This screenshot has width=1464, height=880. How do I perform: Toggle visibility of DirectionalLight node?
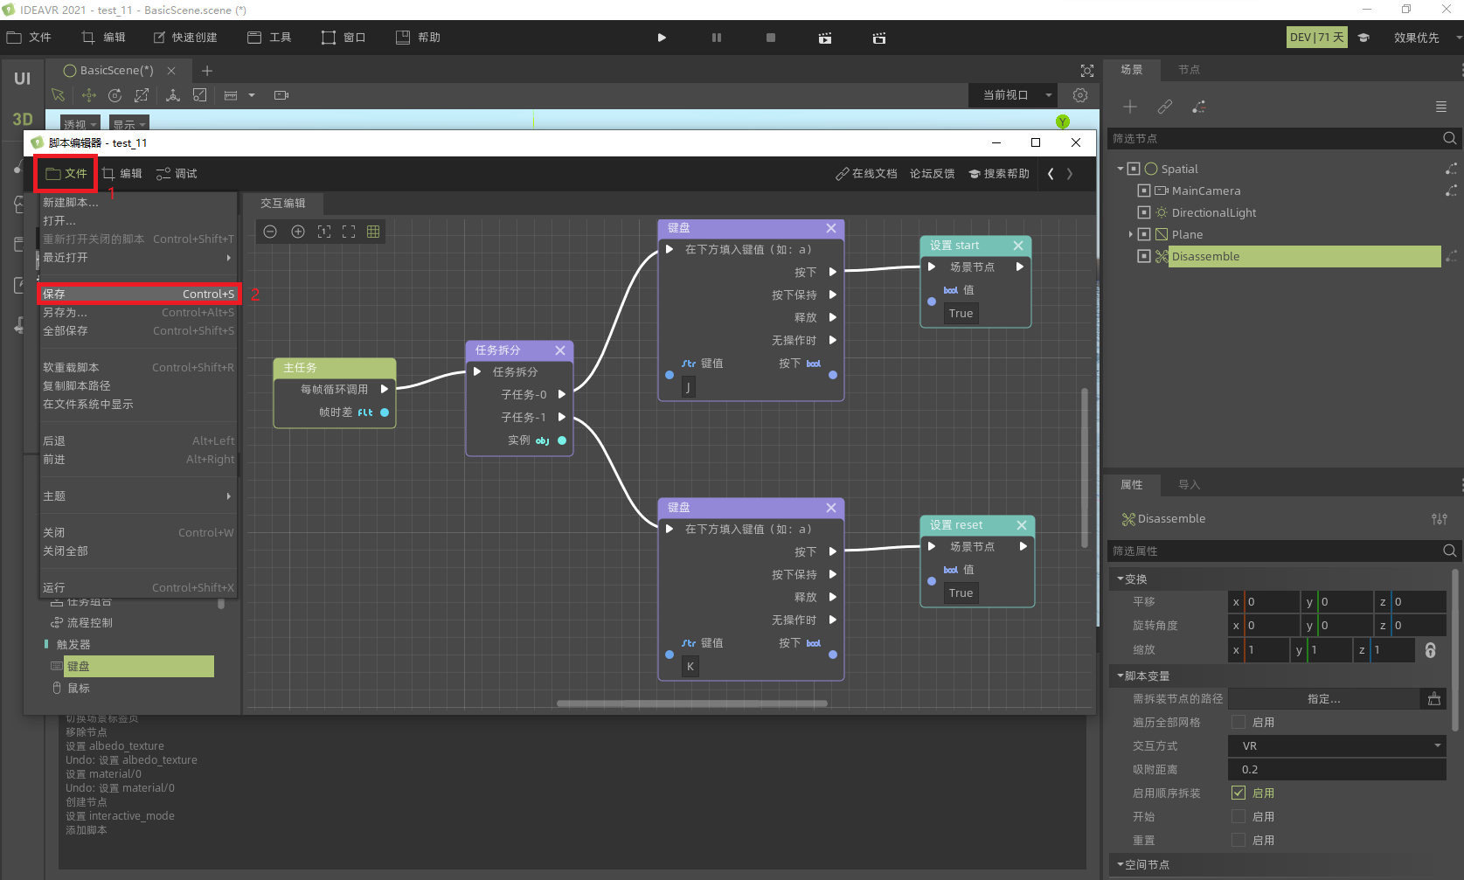coord(1144,212)
